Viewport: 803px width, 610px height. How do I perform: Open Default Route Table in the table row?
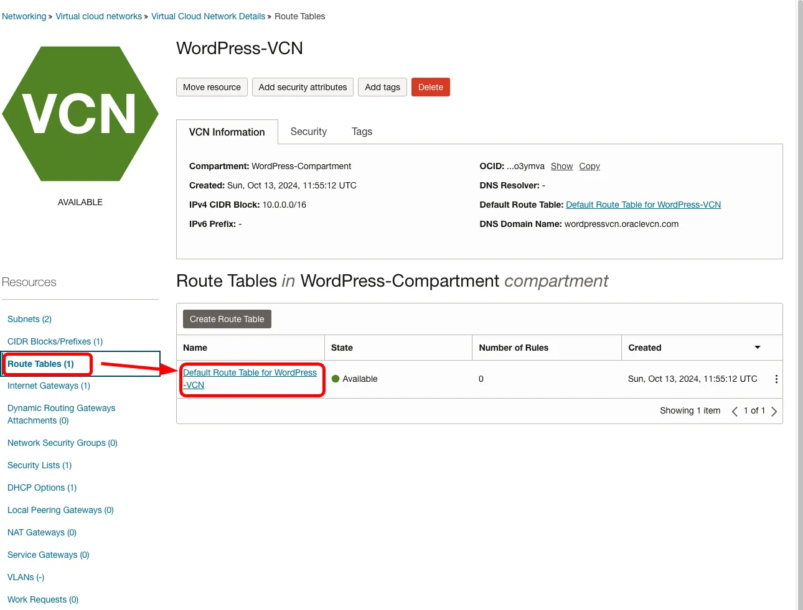pyautogui.click(x=250, y=379)
